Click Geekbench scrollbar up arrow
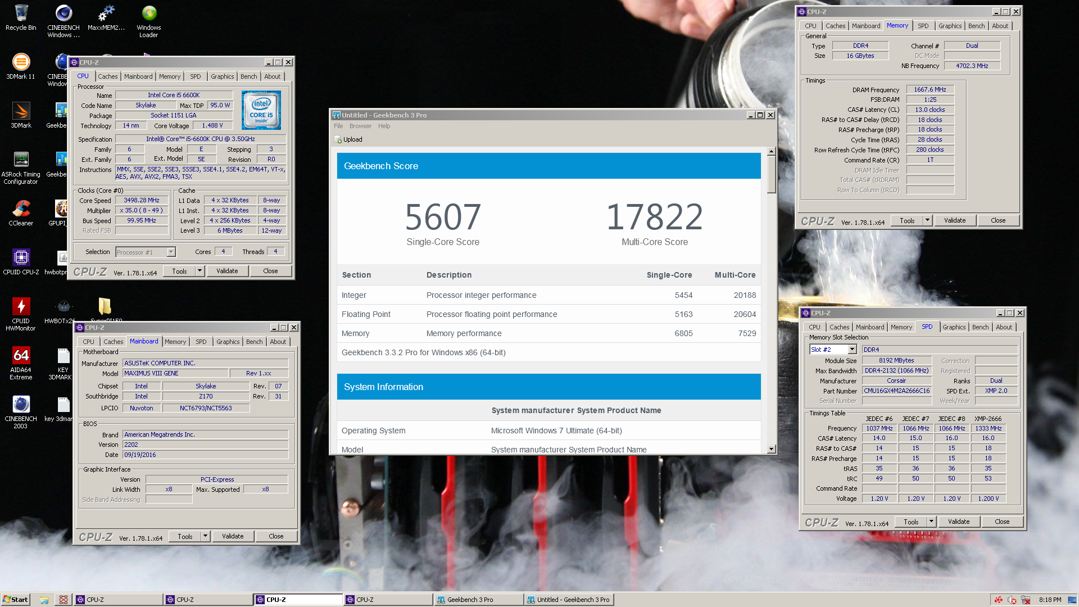Screen dimensions: 1079x607 click(x=771, y=151)
